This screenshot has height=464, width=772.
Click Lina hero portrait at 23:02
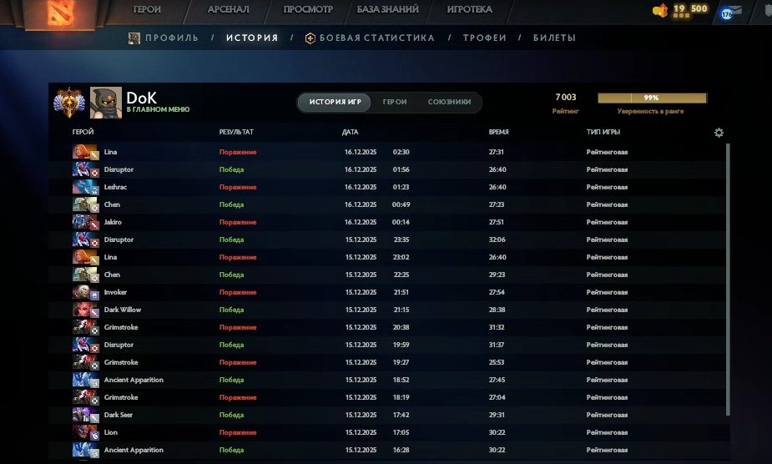click(86, 257)
